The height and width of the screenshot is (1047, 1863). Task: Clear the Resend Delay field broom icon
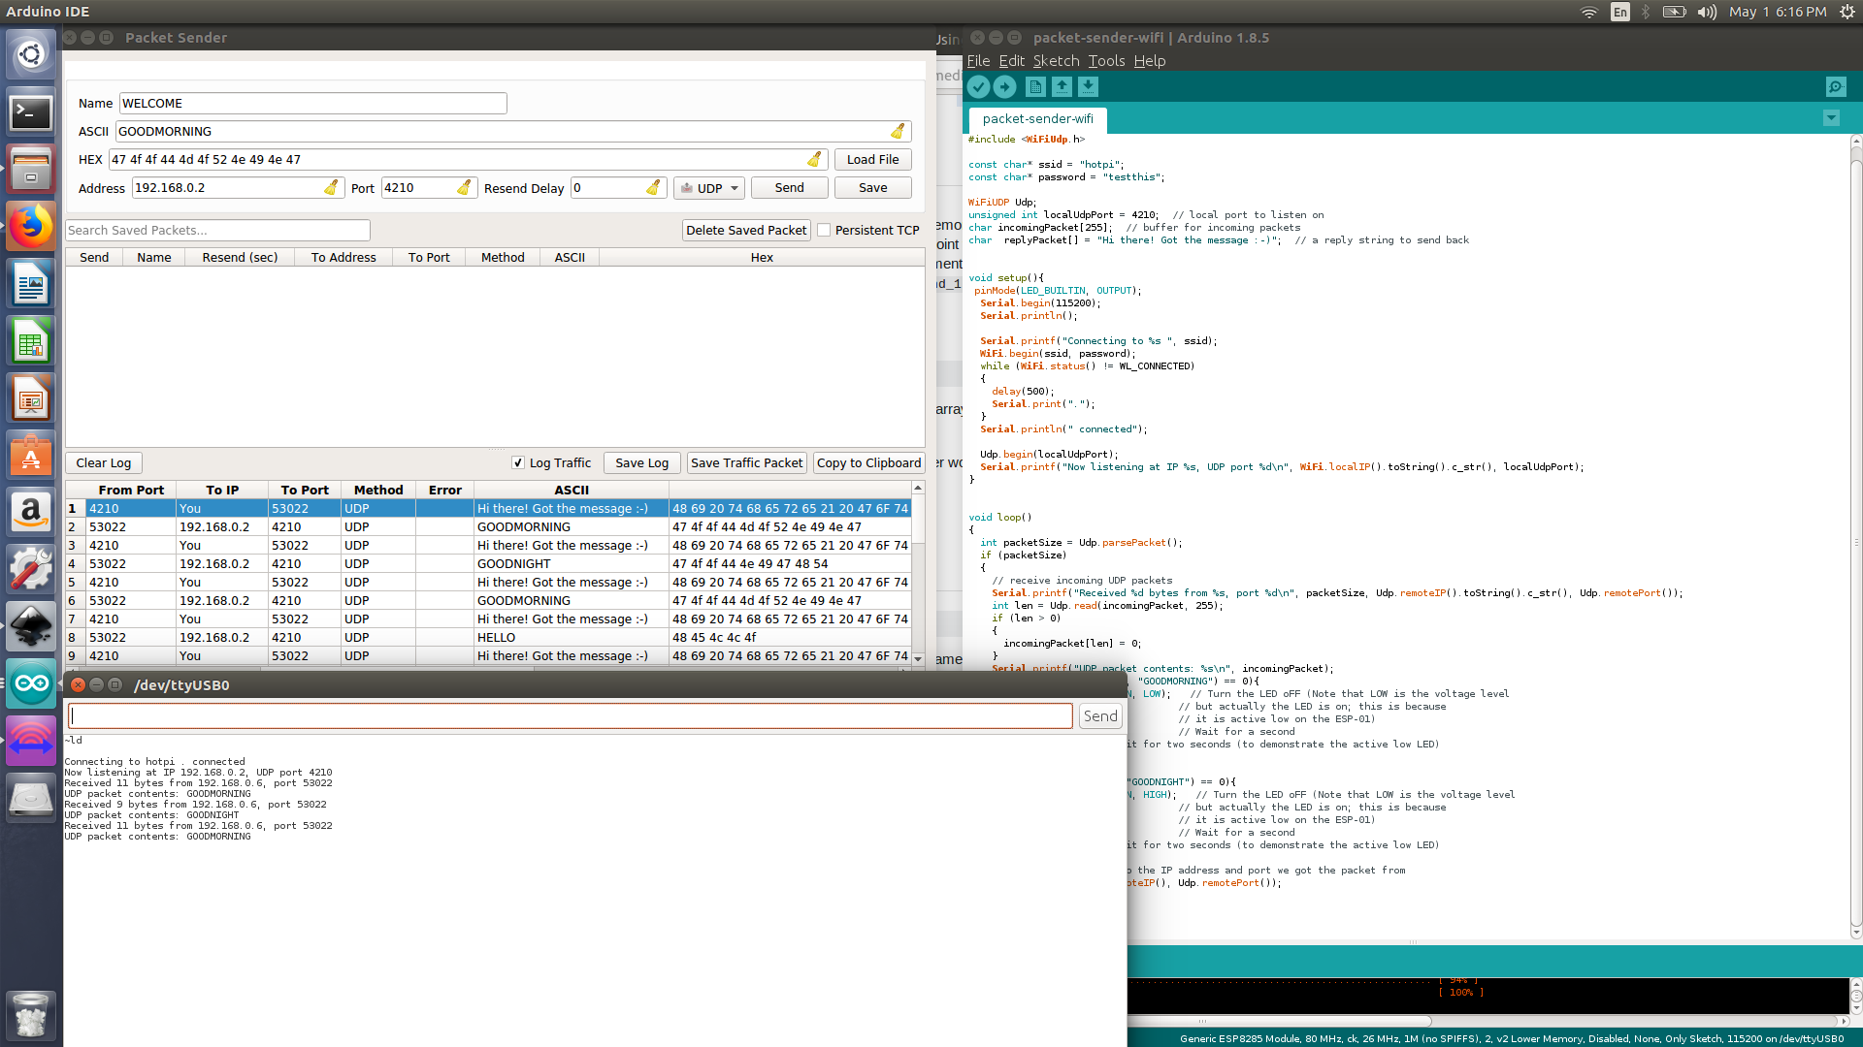pos(653,187)
